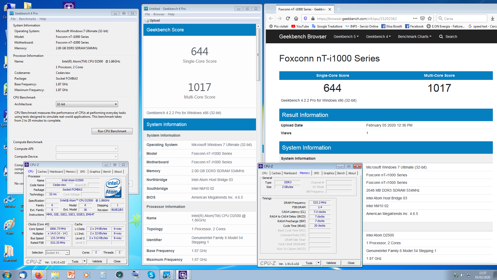Image resolution: width=497 pixels, height=280 pixels.
Task: Switch to Firefox in taskbar
Action: point(39,275)
